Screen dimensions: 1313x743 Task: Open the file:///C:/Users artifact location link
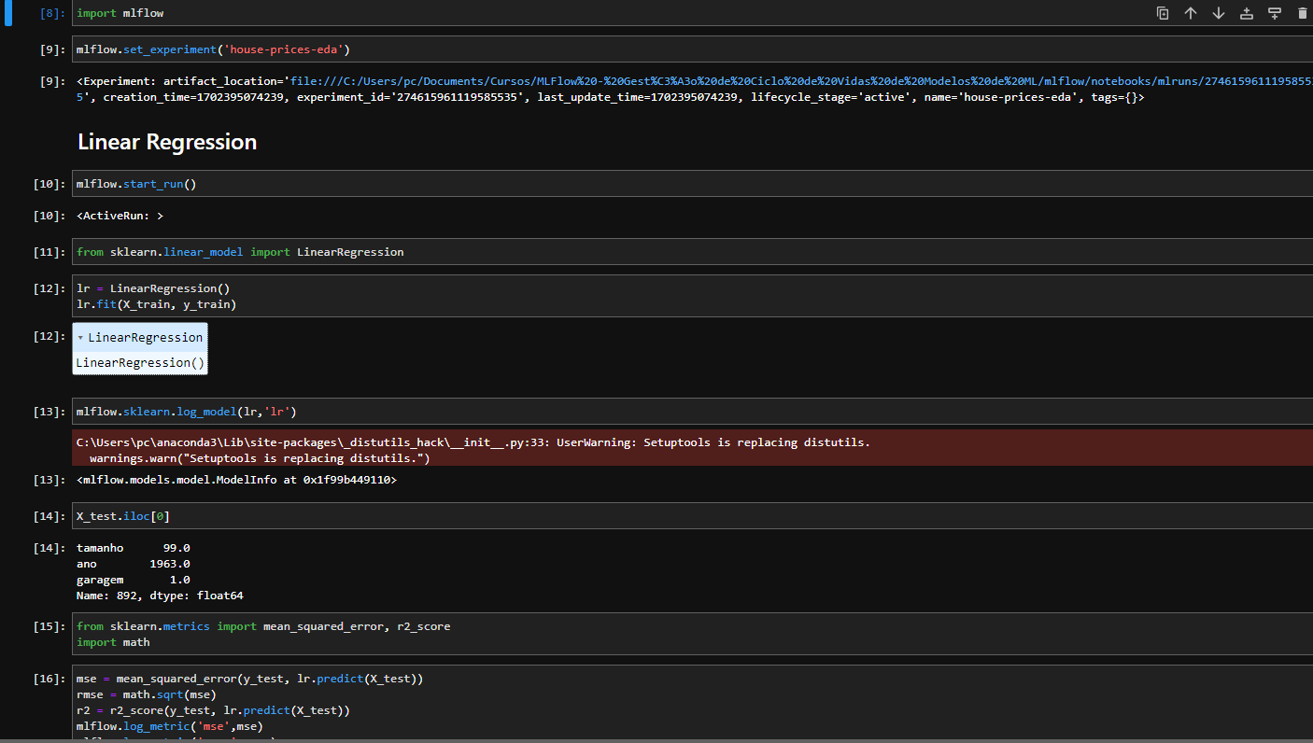point(801,81)
